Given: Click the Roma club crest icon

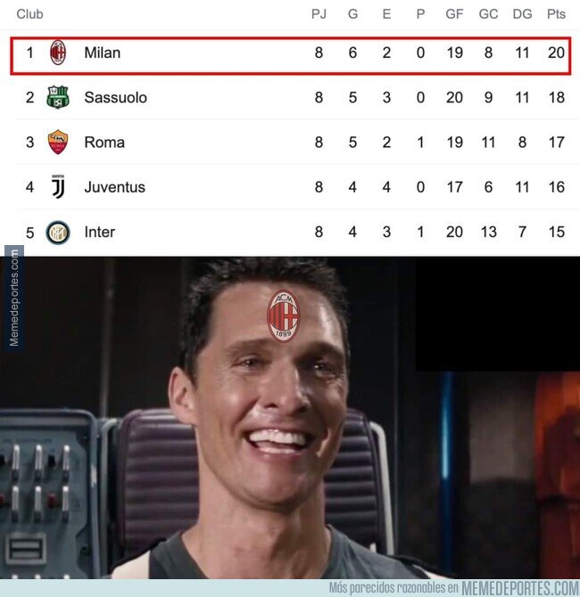Looking at the screenshot, I should tap(58, 142).
